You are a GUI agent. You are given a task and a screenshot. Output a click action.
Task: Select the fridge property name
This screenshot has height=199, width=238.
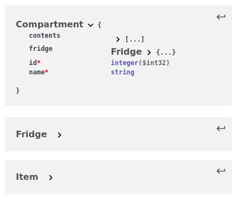pyautogui.click(x=41, y=49)
